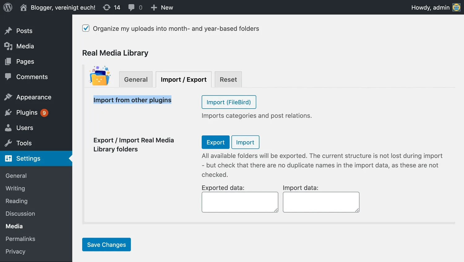464x262 pixels.
Task: Open Appearance via the paintbrush icon
Action: click(x=8, y=97)
